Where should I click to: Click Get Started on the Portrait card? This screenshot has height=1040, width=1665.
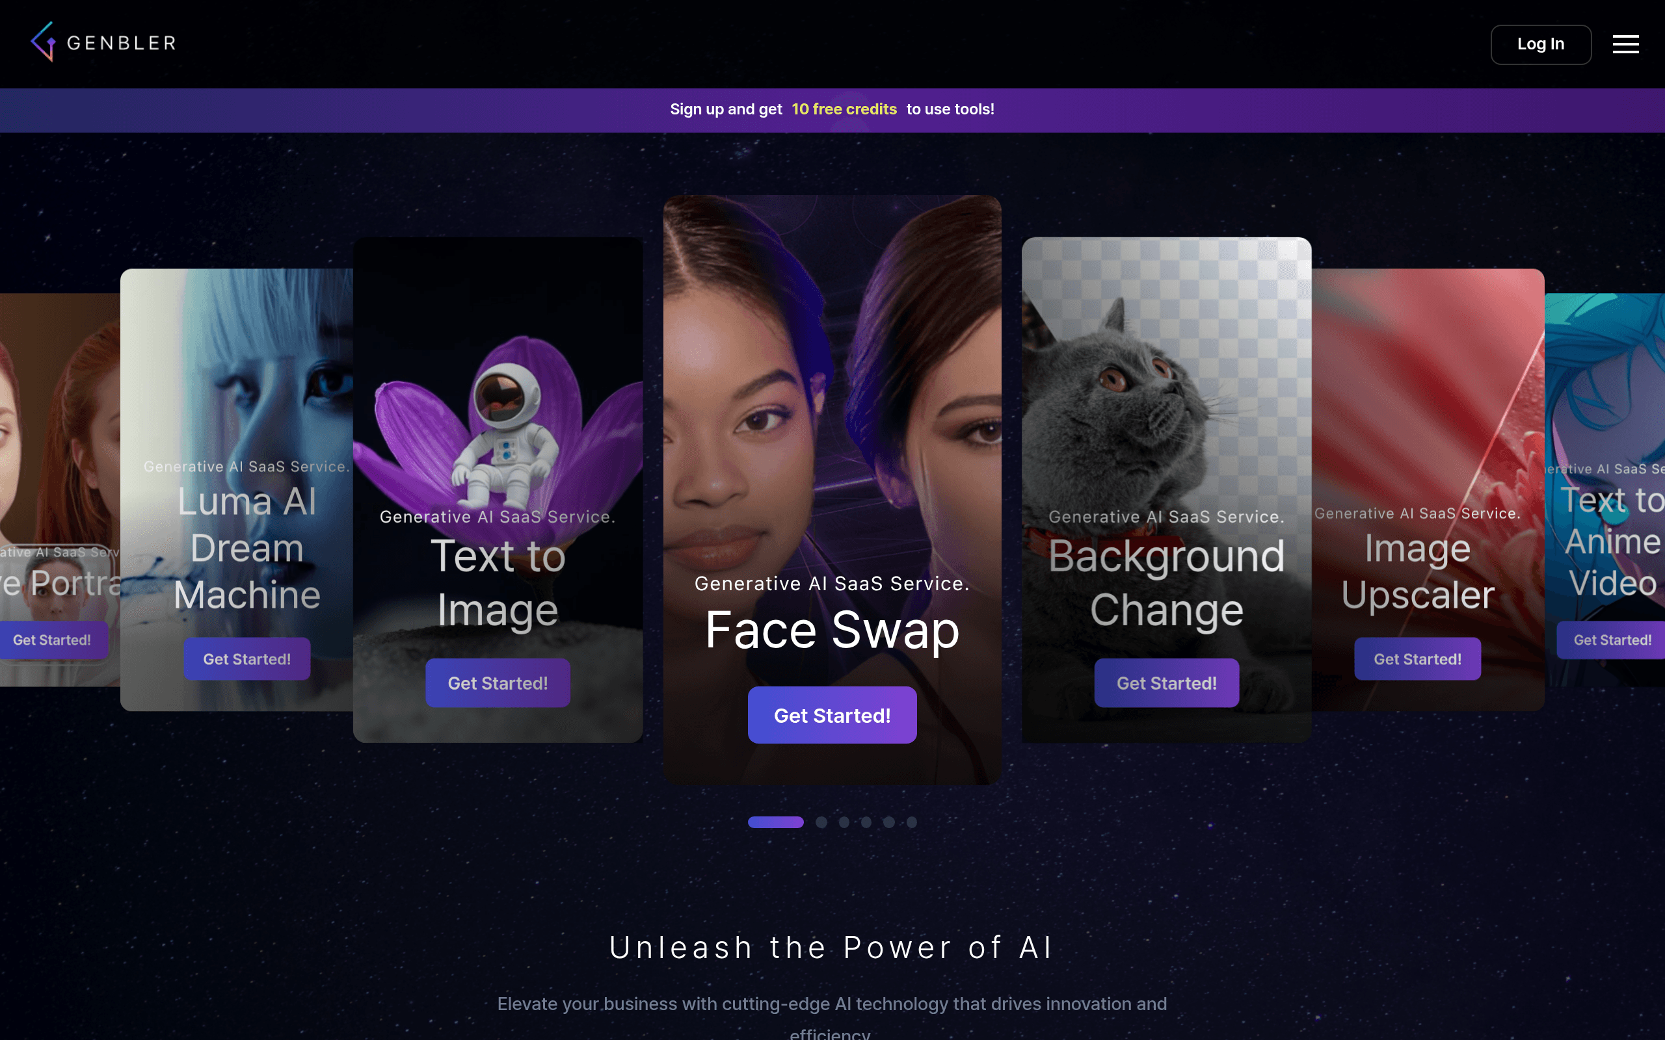point(53,640)
